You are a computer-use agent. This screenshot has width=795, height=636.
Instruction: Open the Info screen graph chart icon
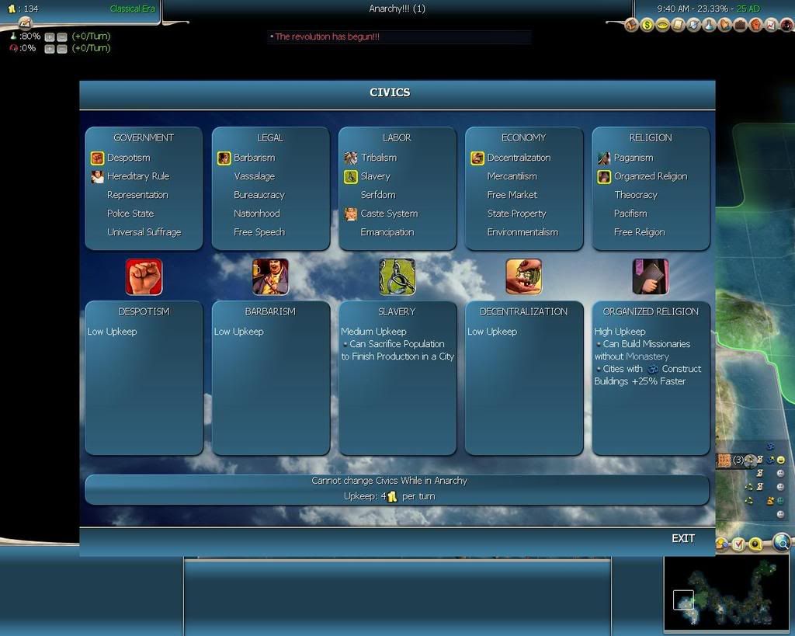click(x=772, y=25)
